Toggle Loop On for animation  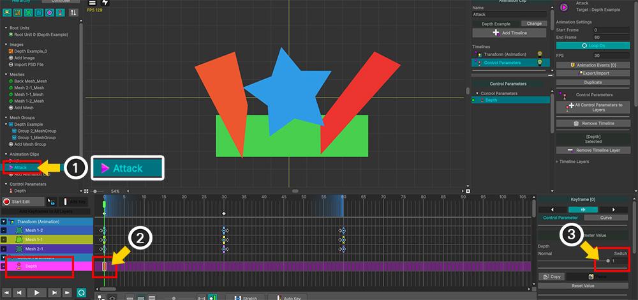point(584,46)
